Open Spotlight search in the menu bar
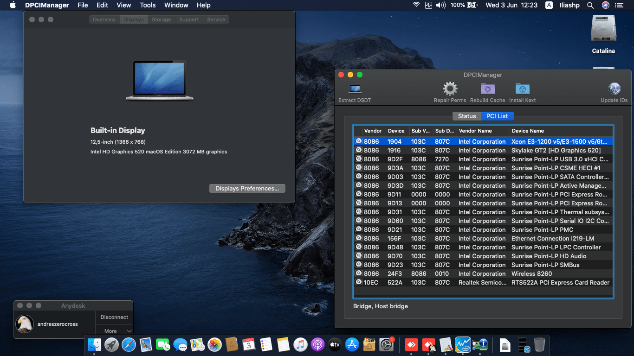634x356 pixels. (x=590, y=5)
